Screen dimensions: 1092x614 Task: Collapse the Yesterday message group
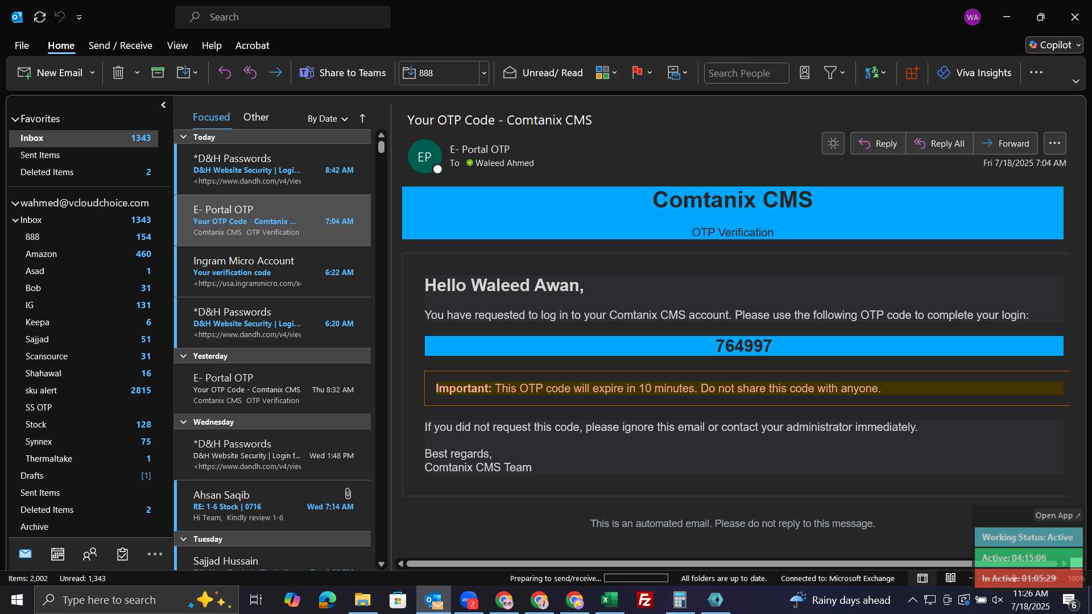pos(184,356)
